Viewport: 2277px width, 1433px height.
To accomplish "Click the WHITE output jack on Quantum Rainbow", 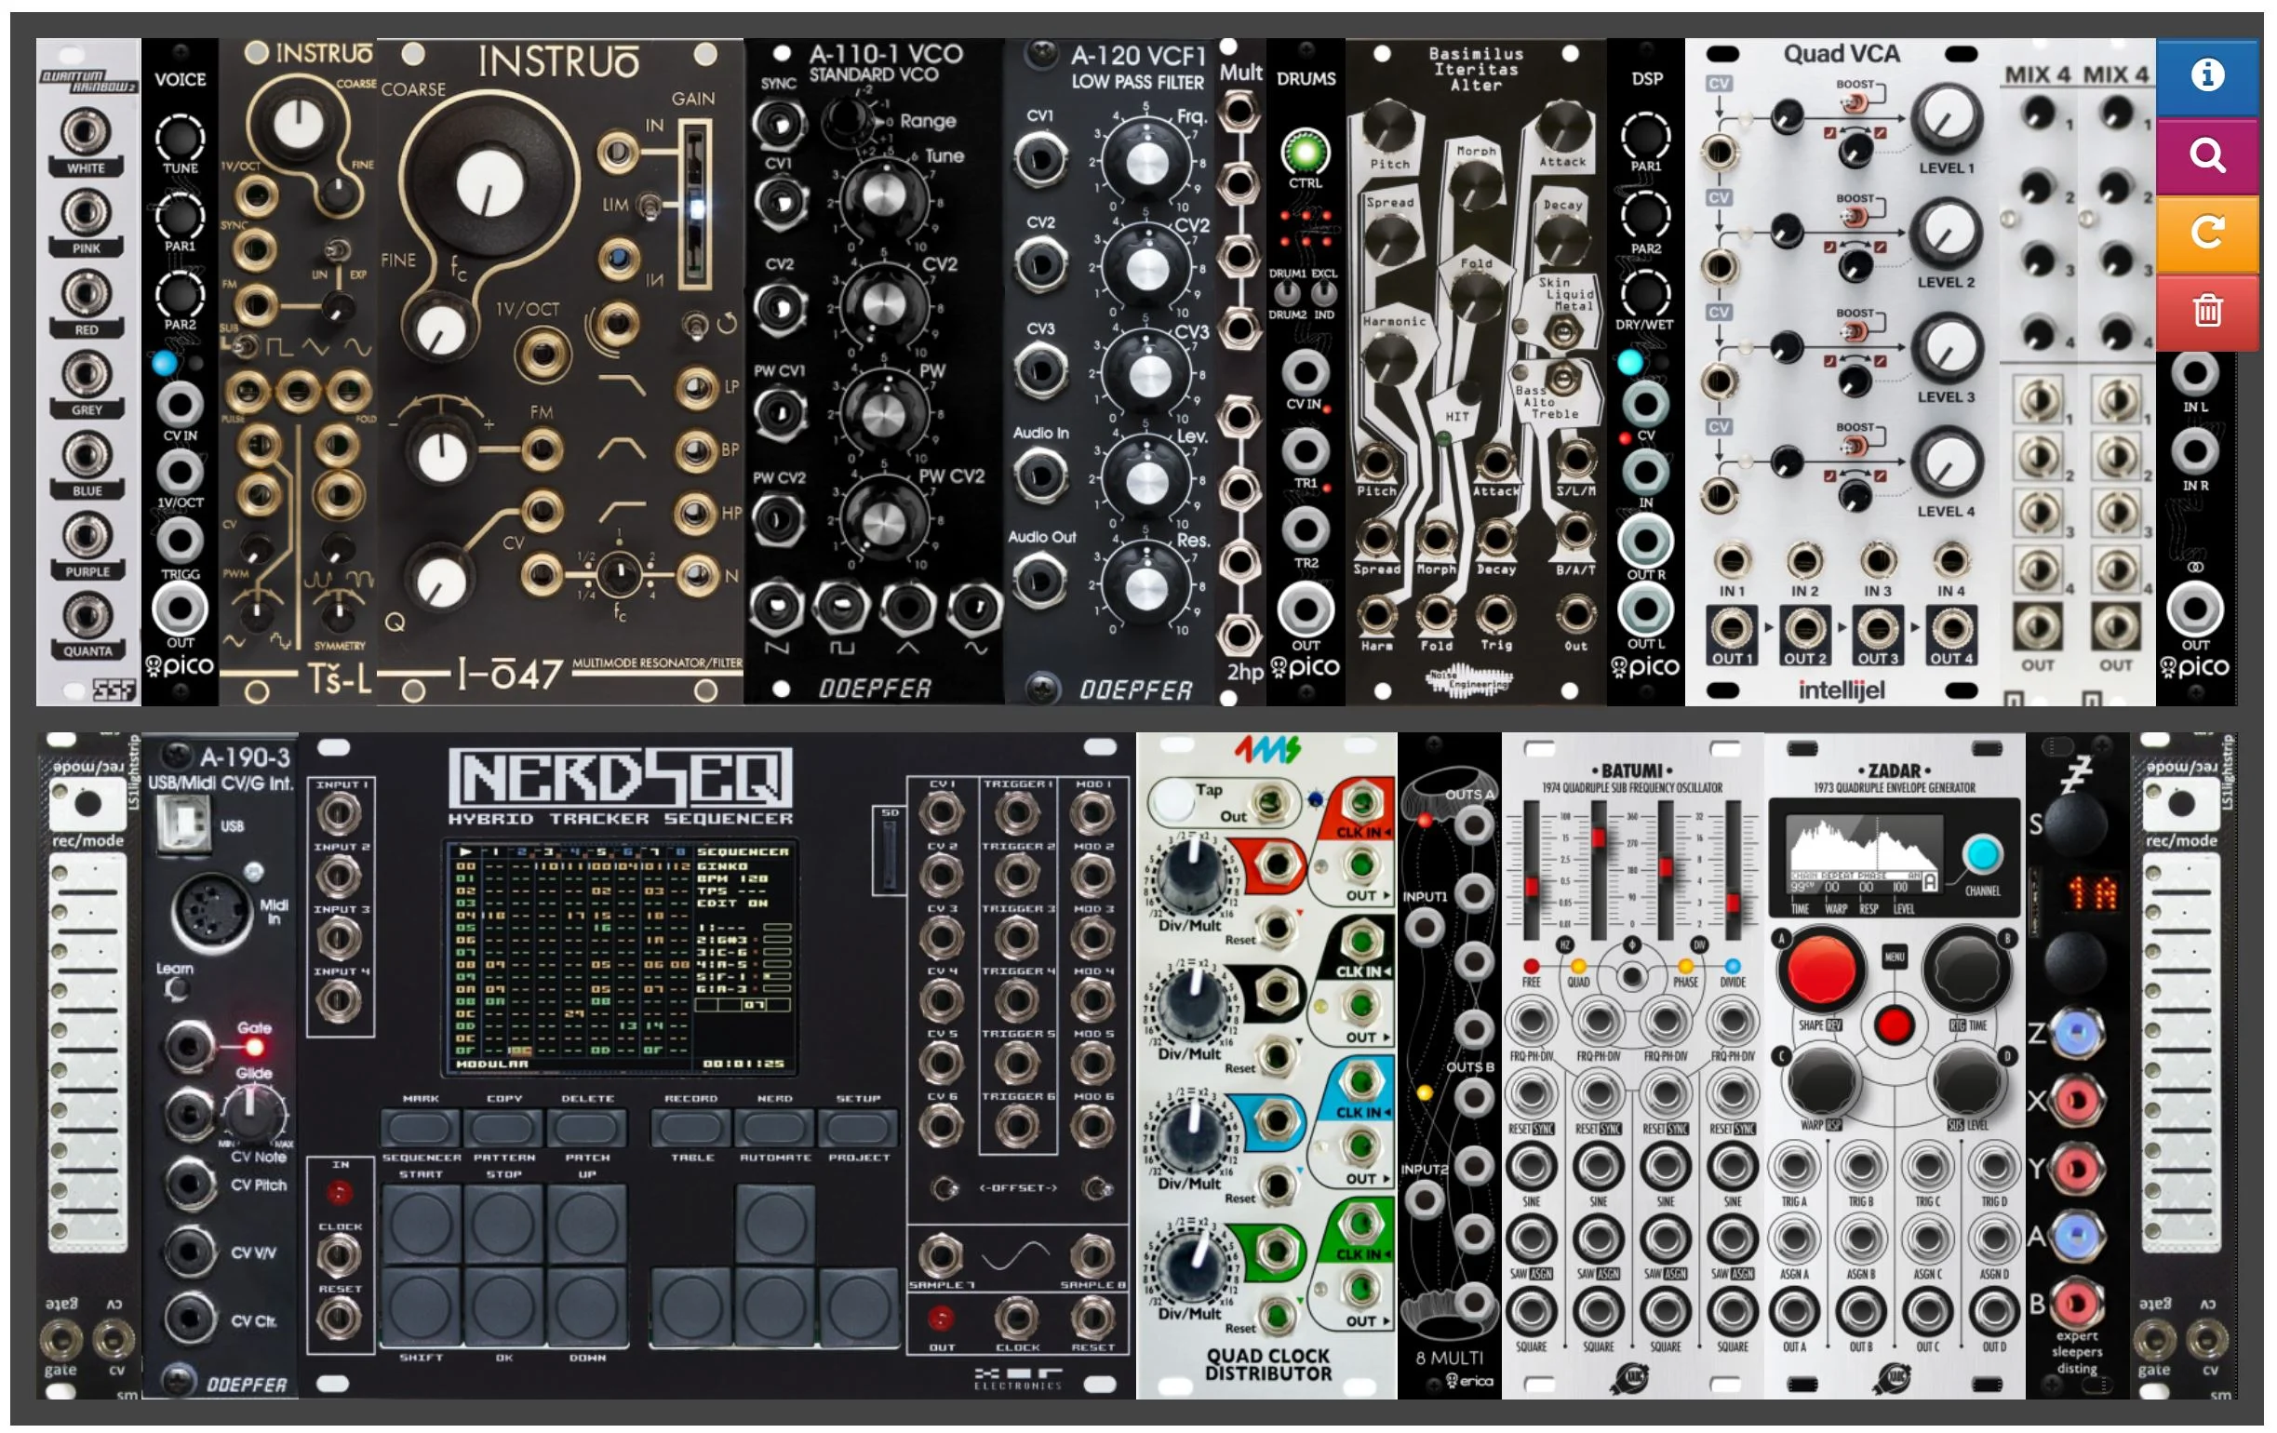I will [86, 131].
